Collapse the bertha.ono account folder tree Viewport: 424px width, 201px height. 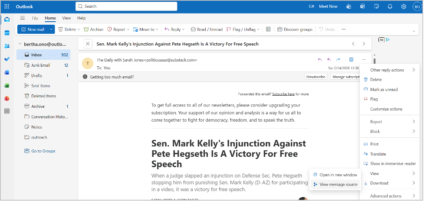pyautogui.click(x=20, y=44)
